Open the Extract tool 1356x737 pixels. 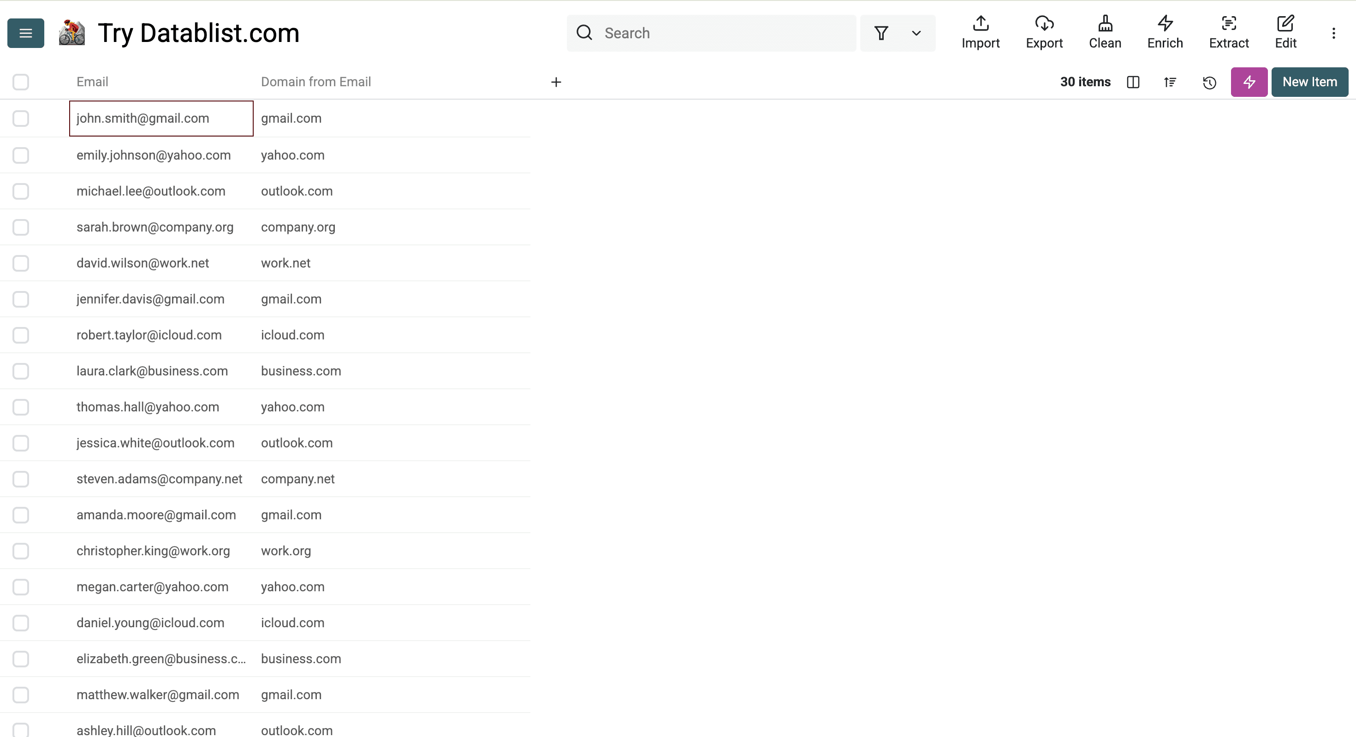[1229, 33]
